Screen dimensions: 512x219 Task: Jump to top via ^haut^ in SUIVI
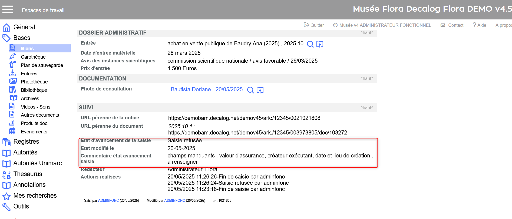click(366, 107)
